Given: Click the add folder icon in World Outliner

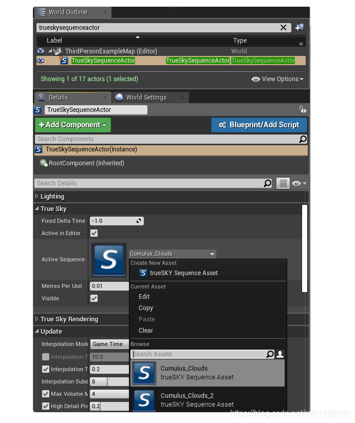Looking at the screenshot, I should coord(299,27).
